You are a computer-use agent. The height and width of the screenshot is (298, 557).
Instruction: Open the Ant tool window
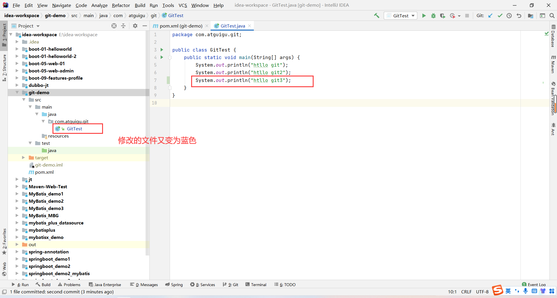click(x=553, y=129)
